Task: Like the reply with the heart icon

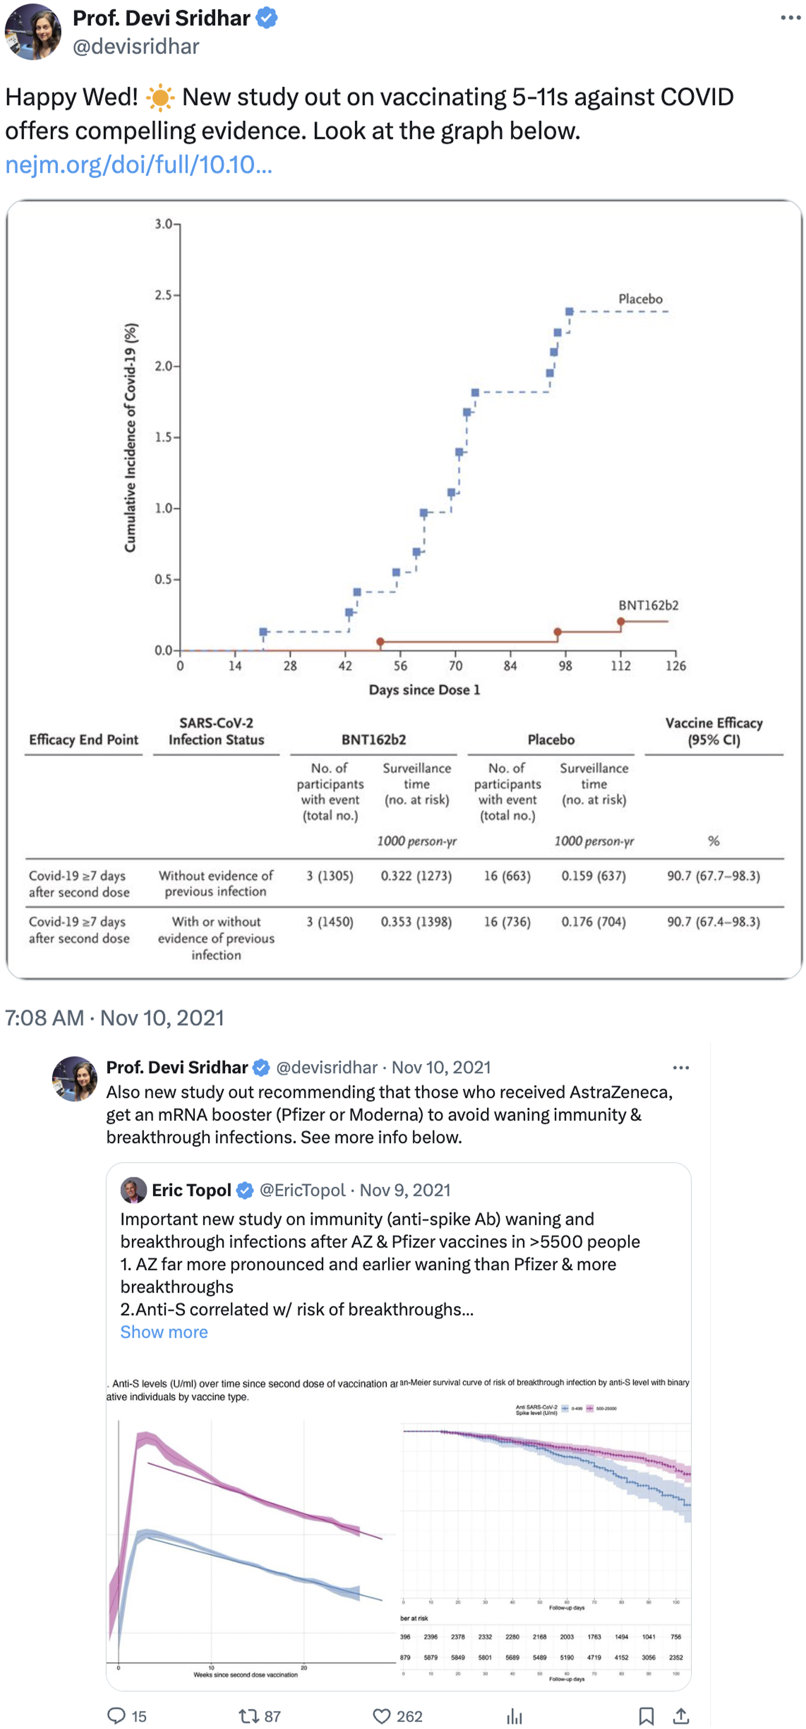Action: [x=382, y=1716]
